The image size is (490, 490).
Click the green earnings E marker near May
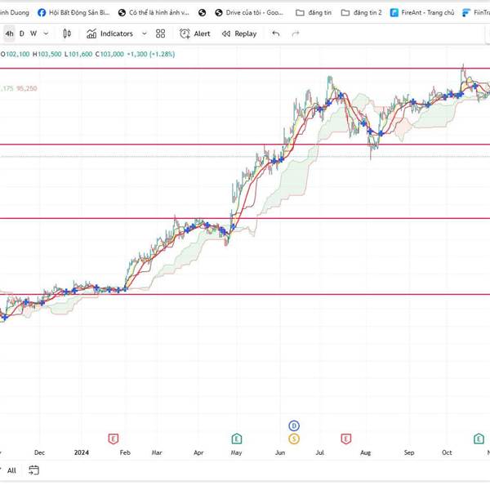pos(237,439)
